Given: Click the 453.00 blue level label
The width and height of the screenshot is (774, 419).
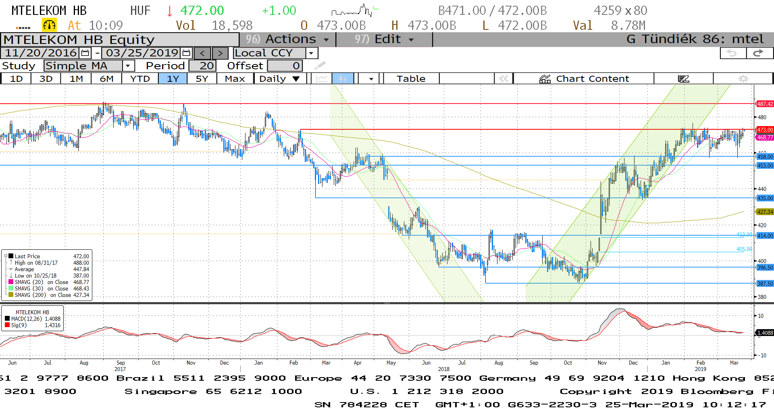Looking at the screenshot, I should pos(765,166).
